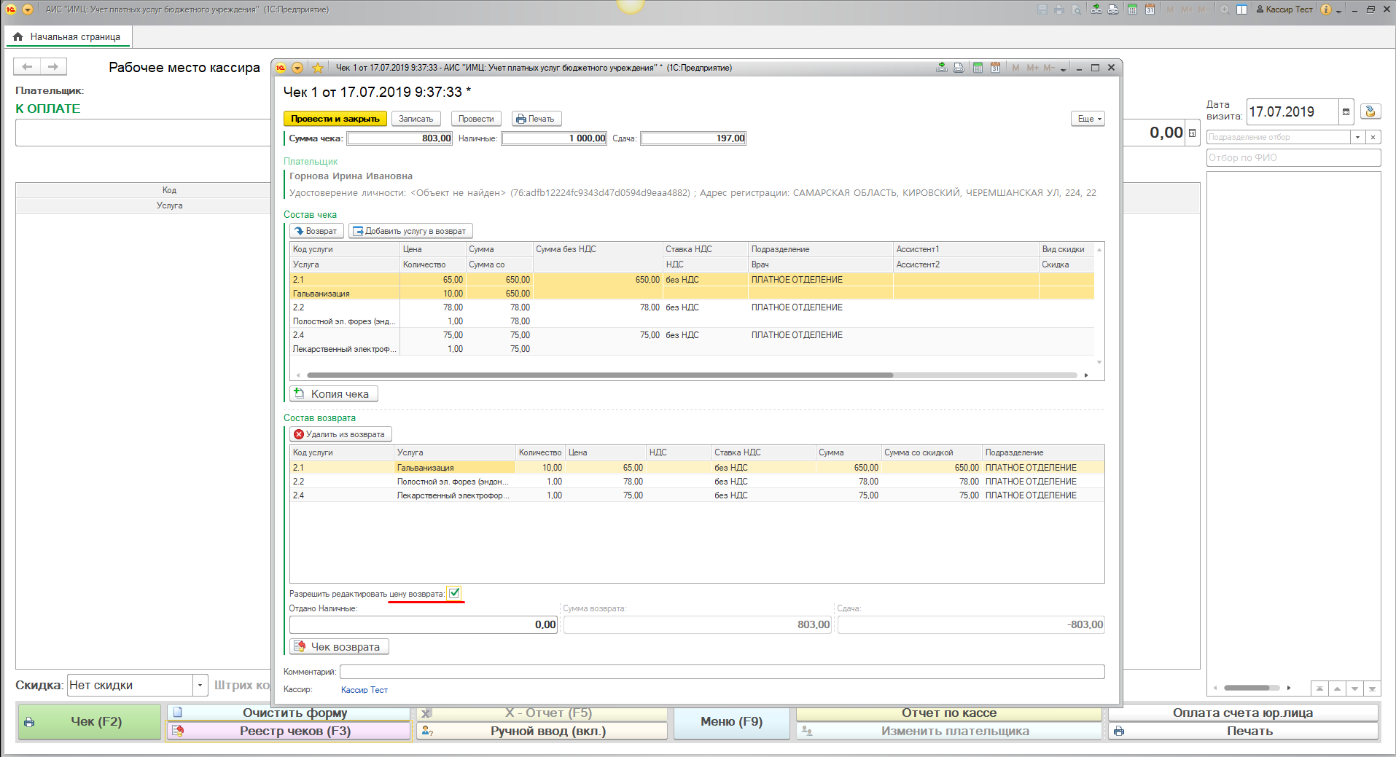1396x757 pixels.
Task: Switch to Начальная страница tab
Action: [68, 36]
